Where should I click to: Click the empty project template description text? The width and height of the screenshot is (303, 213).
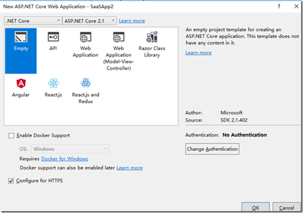click(x=242, y=36)
